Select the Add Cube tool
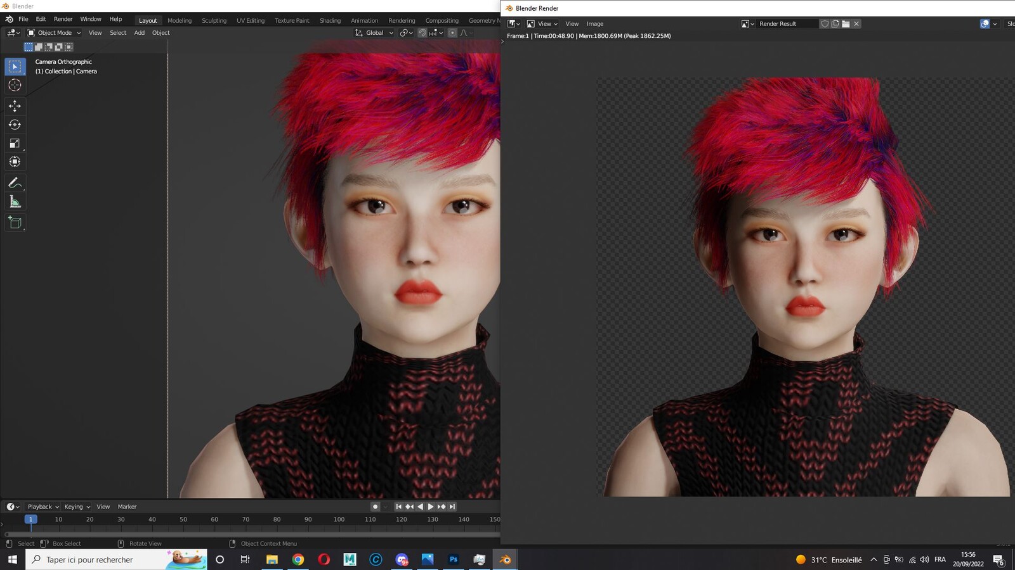This screenshot has height=570, width=1015. (x=15, y=222)
